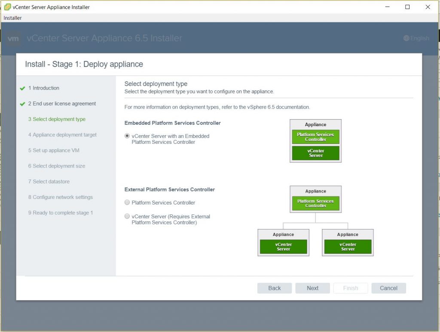This screenshot has width=440, height=332.
Task: Click step 8 Configure network settings
Action: (x=60, y=197)
